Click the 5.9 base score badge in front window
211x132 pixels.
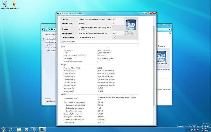pos(131,25)
